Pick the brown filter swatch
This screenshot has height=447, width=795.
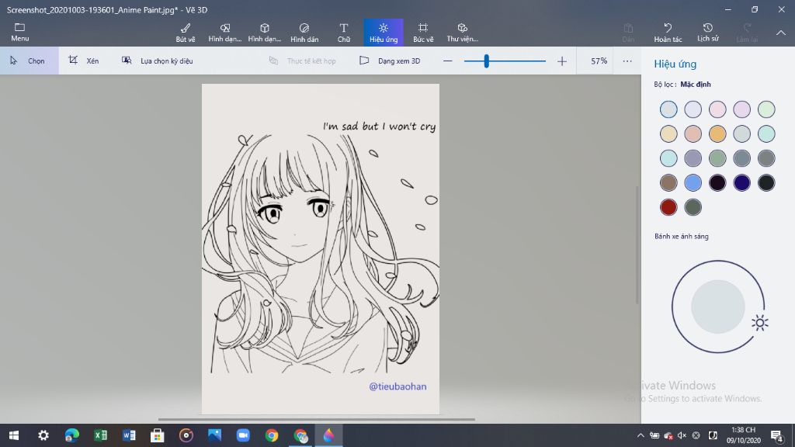coord(668,182)
